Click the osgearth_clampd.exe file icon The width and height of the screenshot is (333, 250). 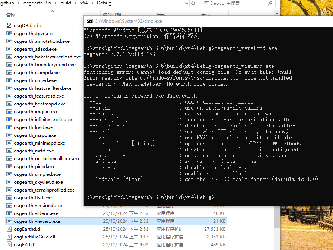pyautogui.click(x=9, y=73)
